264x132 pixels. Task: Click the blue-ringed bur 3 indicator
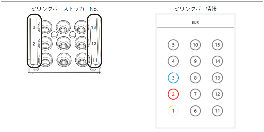173,78
